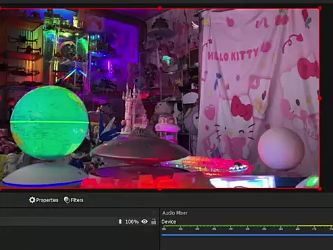Open source Properties with the gear button
Viewport: 333px width, 250px height.
pos(44,200)
